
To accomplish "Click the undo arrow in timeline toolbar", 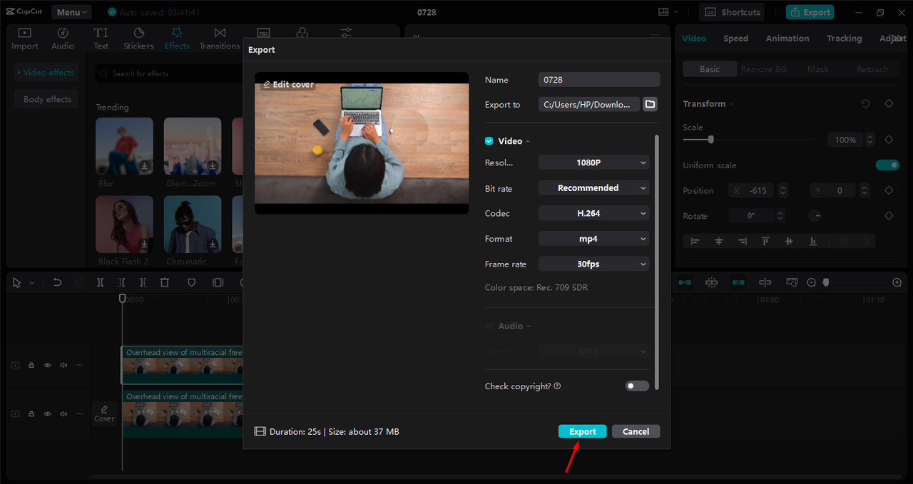I will click(x=57, y=283).
